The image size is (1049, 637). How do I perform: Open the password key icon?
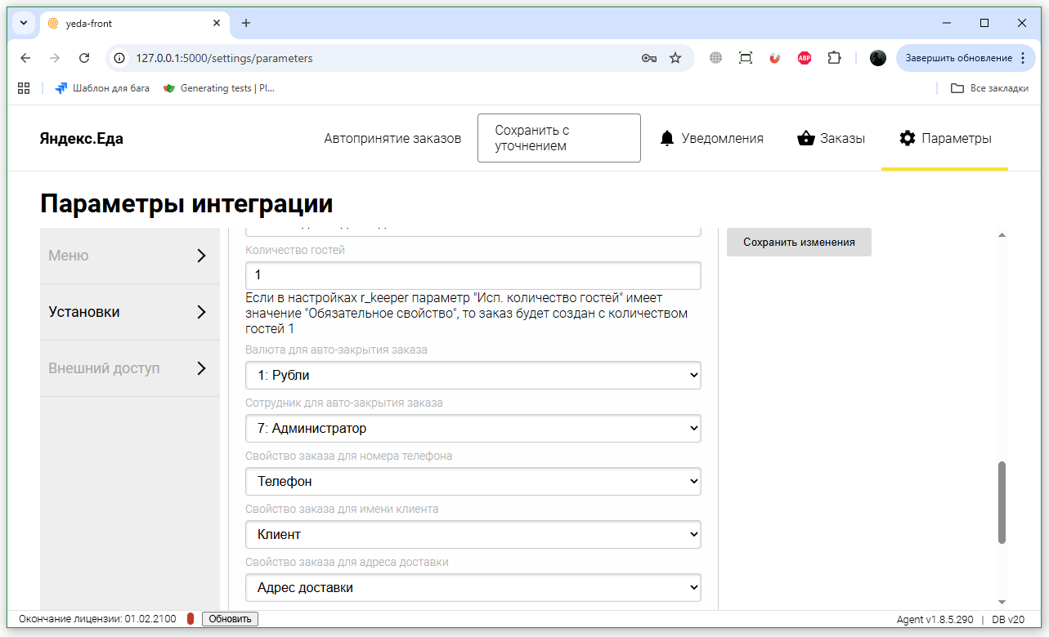click(649, 58)
